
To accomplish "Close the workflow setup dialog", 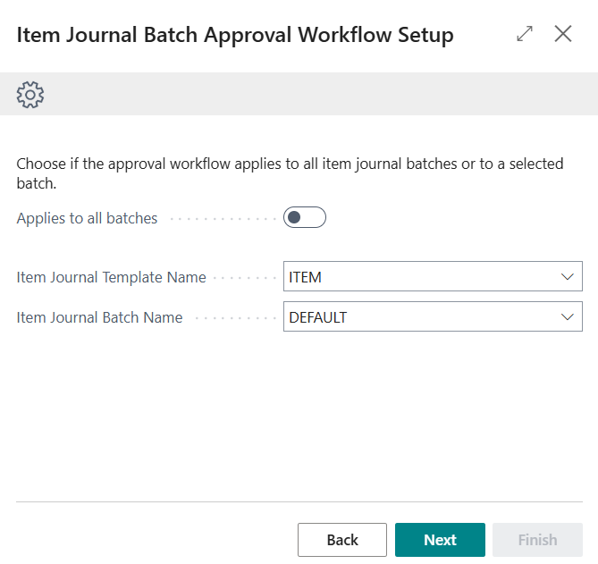I will coord(563,34).
